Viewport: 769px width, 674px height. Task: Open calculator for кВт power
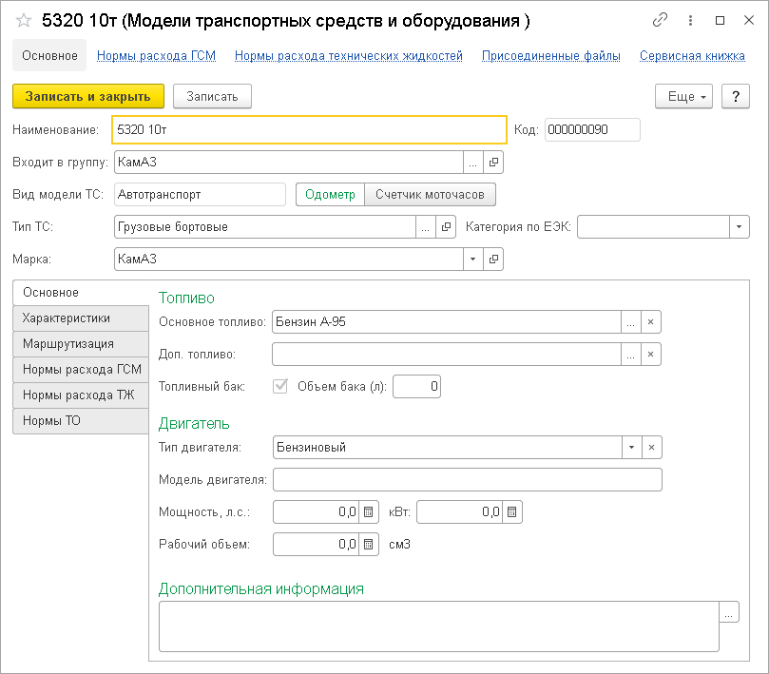[512, 512]
